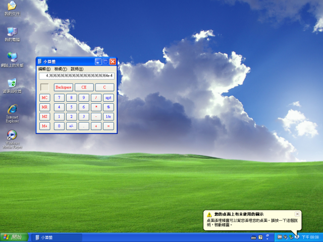Click the CE clear entry button
323x242 pixels.
click(x=84, y=87)
